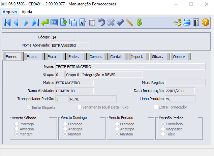The width and height of the screenshot is (214, 156).
Task: Choose Prorroga under Vencto Domingo
Action: click(65, 124)
